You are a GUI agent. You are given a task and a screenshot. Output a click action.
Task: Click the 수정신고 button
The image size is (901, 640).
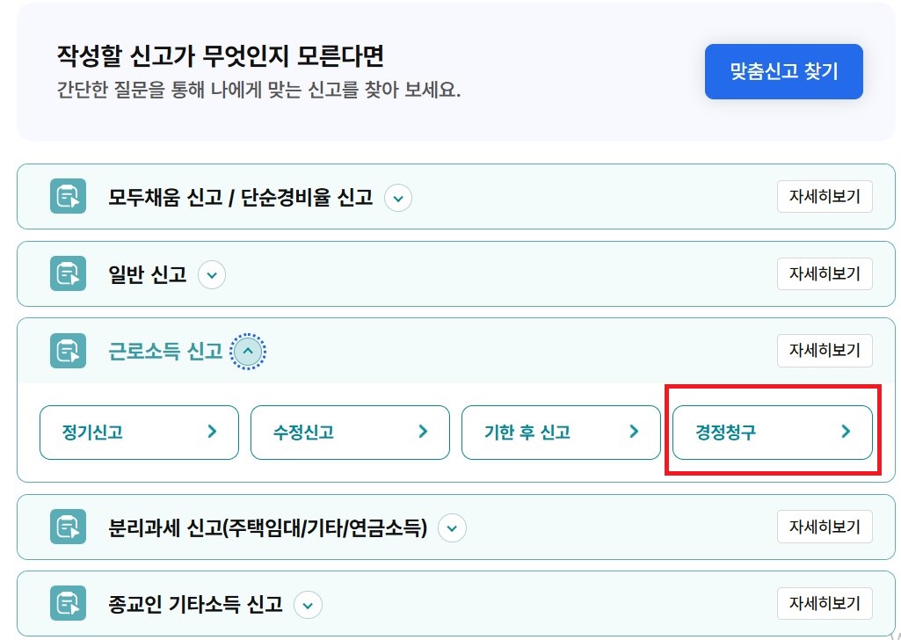click(349, 432)
